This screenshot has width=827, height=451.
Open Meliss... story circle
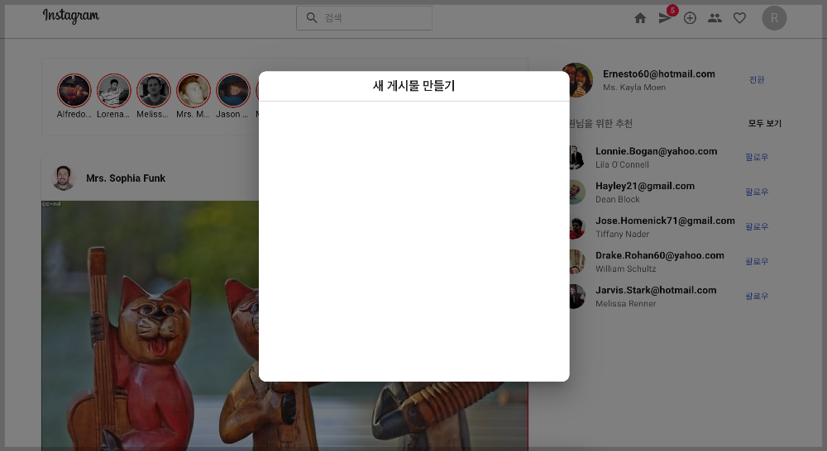point(154,91)
